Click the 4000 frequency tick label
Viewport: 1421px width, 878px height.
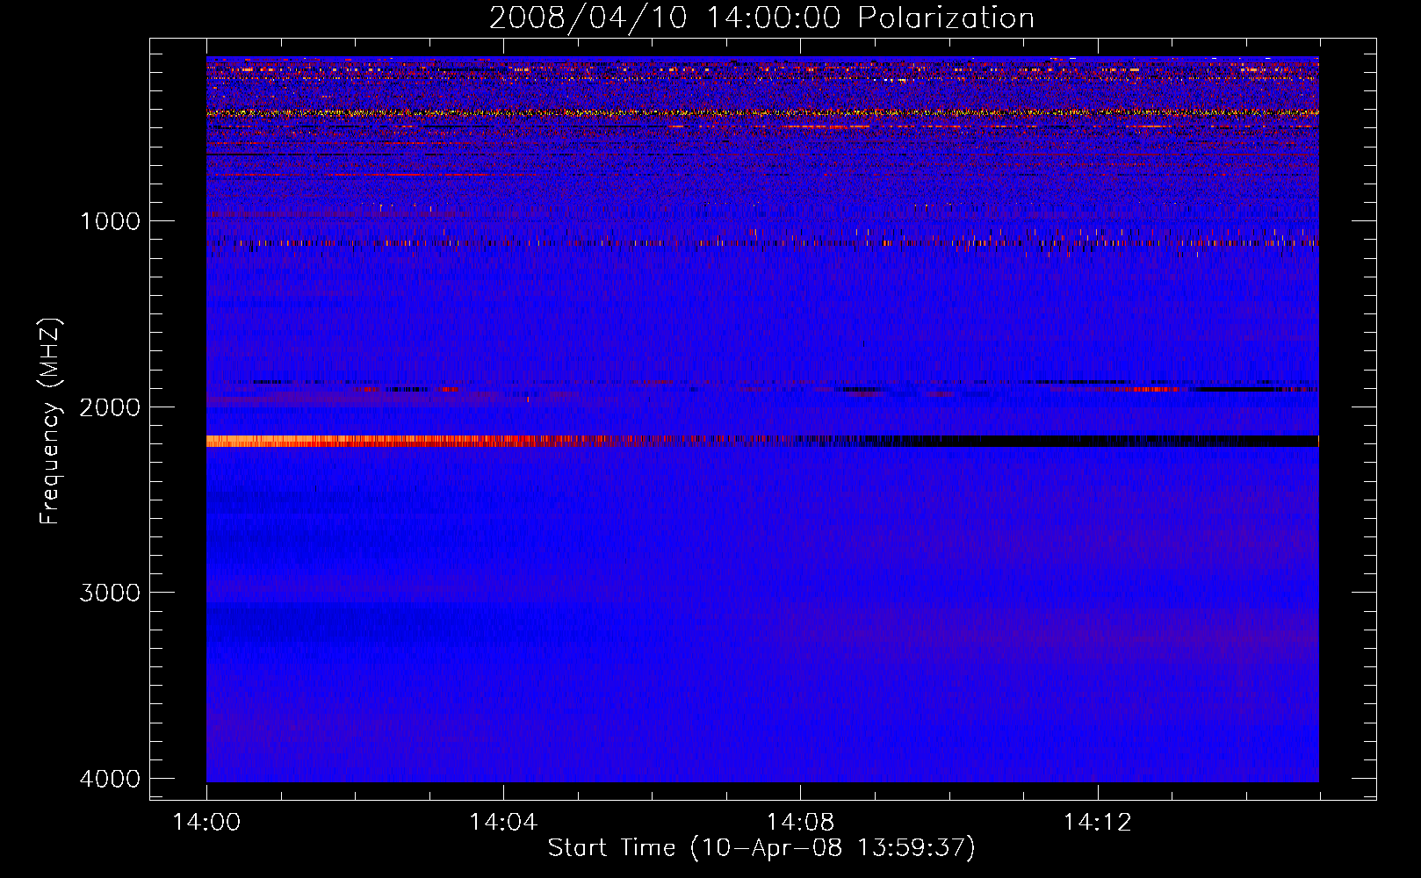pos(110,779)
